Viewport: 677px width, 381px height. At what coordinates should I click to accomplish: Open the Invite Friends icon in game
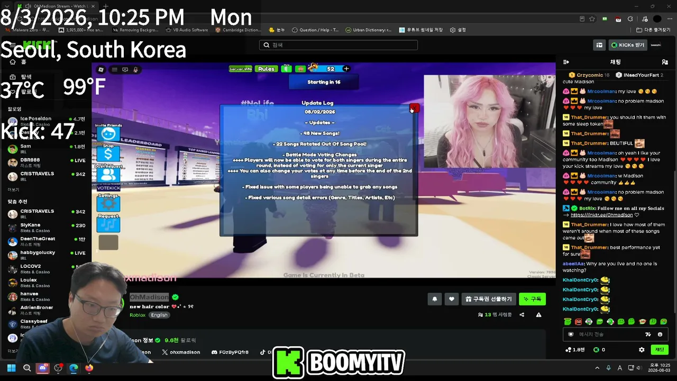click(x=108, y=134)
